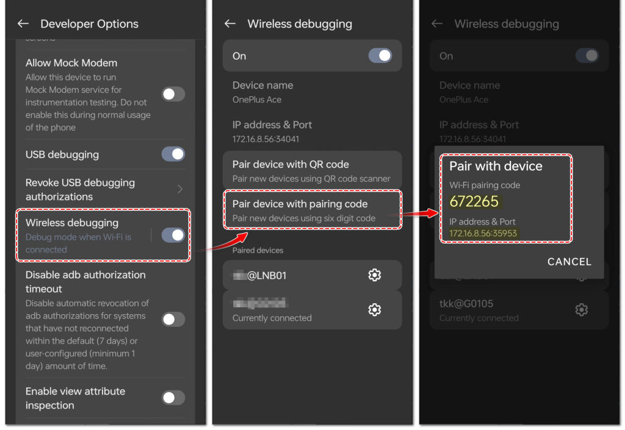Toggle Allow Mock Modem switch
The width and height of the screenshot is (625, 430).
tap(173, 94)
